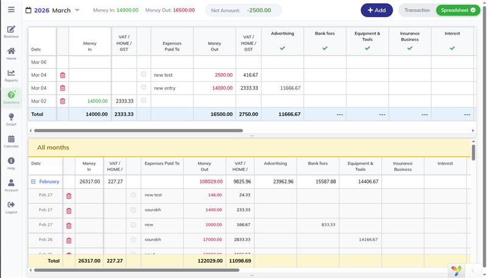Screen dimensions: 487x278
Task: Select radio button for Feb 27 'saurabh'
Action: pyautogui.click(x=133, y=210)
